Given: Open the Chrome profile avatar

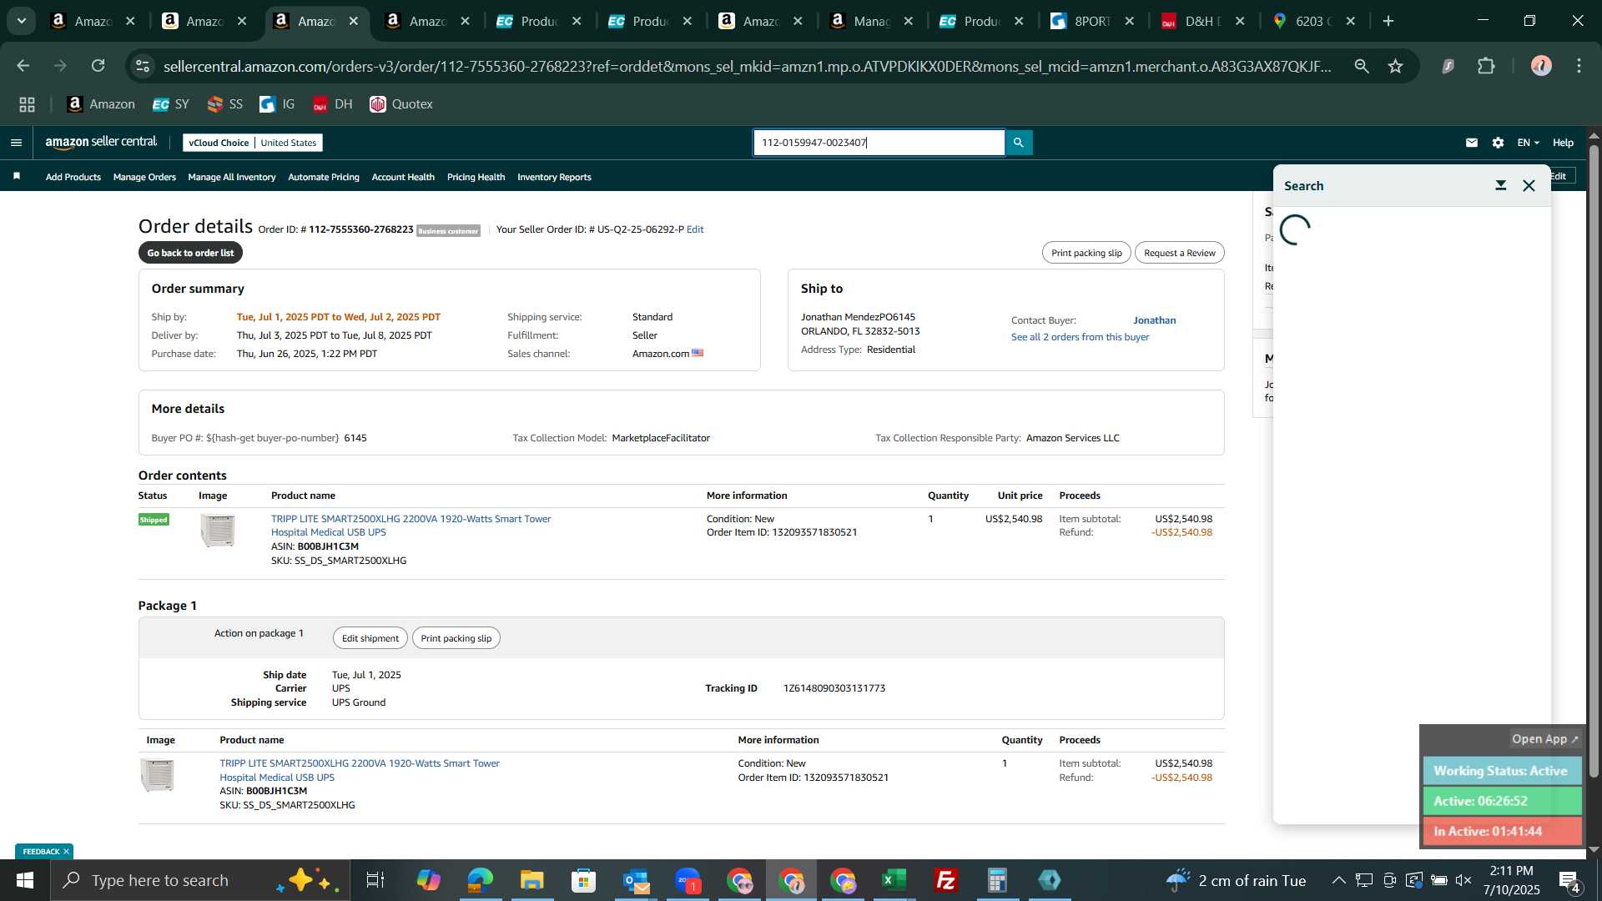Looking at the screenshot, I should coord(1541,66).
